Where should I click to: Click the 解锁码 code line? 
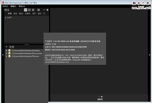point(60,50)
